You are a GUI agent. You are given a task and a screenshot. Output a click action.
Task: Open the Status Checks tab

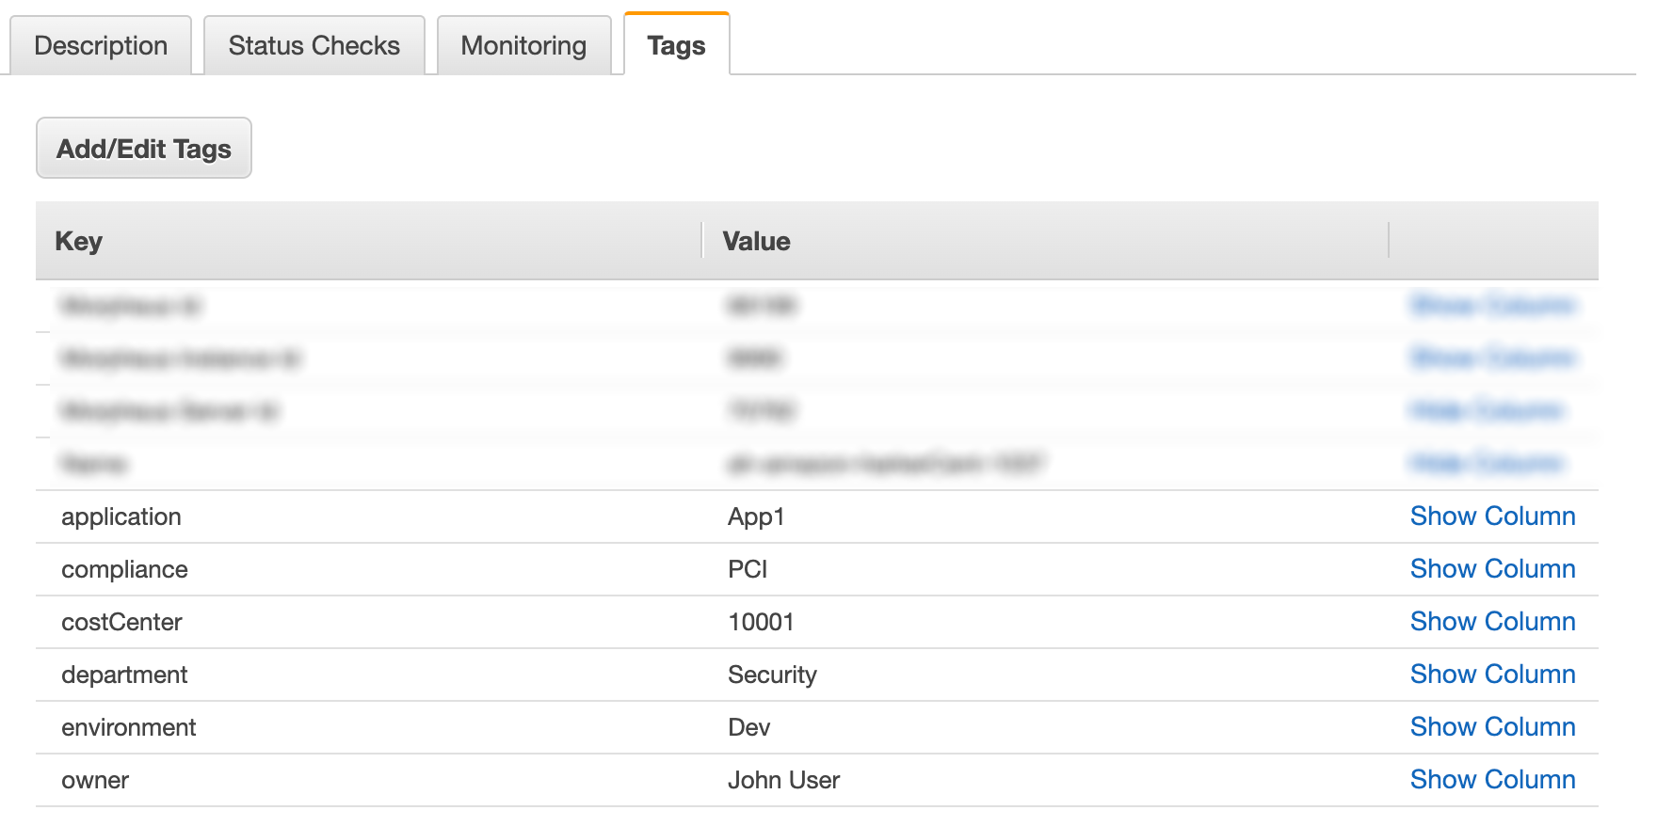click(x=314, y=44)
